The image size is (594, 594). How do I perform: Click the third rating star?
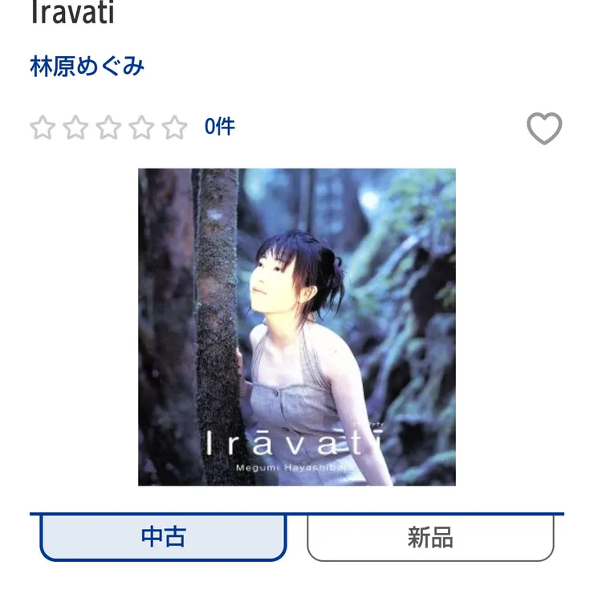click(x=108, y=128)
